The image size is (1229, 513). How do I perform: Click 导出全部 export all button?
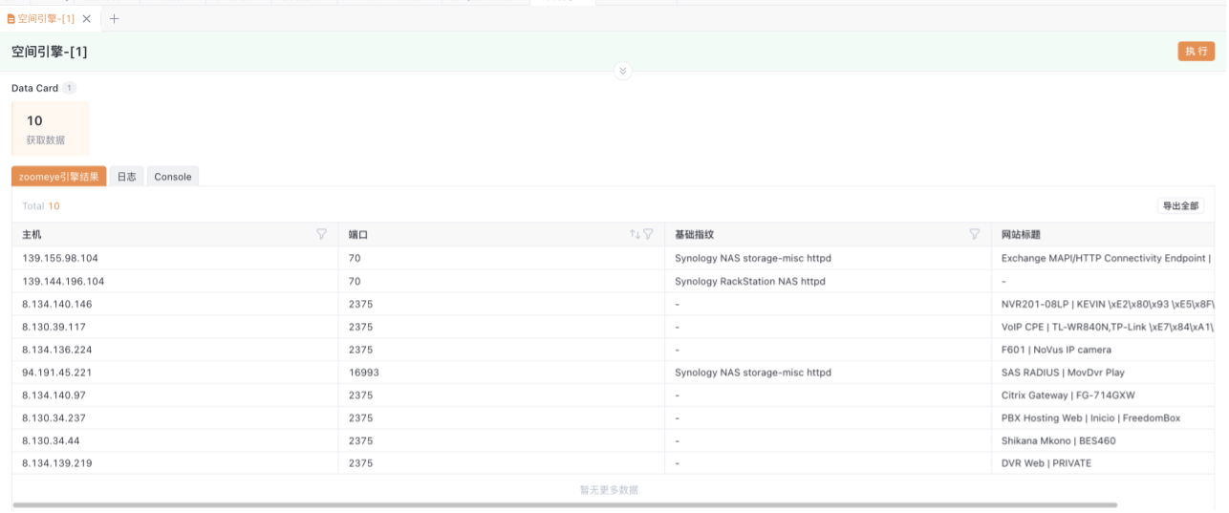1180,205
